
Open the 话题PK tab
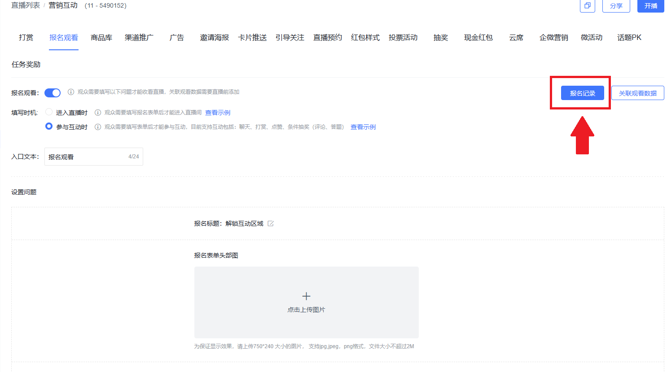(629, 38)
